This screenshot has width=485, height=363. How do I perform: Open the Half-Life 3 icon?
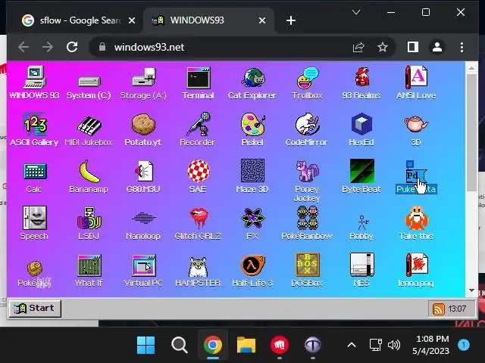(252, 265)
